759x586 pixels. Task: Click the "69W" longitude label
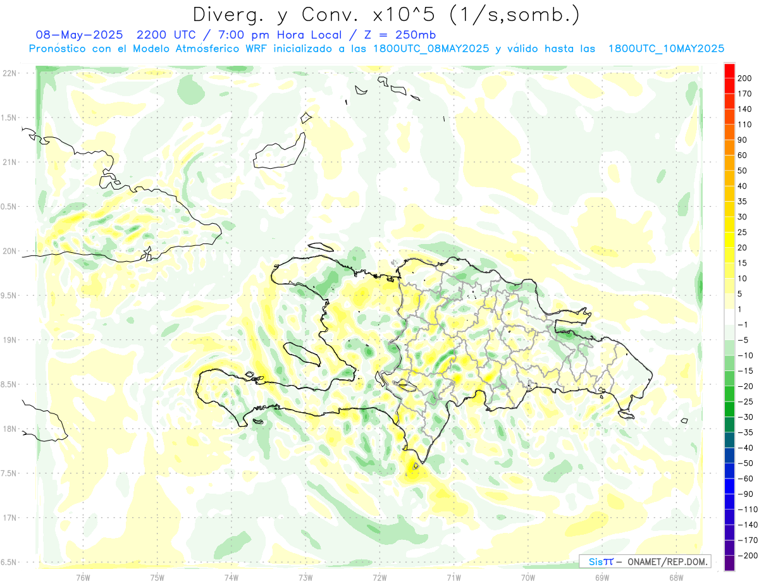coord(602,577)
